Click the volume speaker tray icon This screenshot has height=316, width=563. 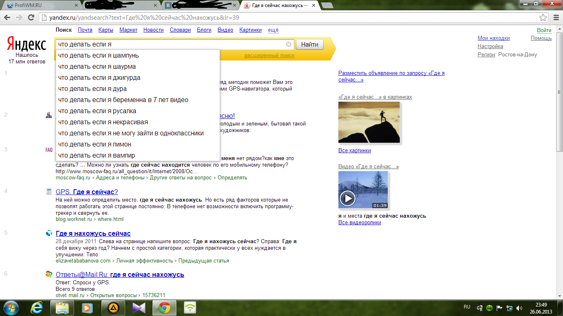[519, 307]
